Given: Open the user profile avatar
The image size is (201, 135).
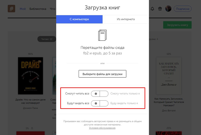Looking at the screenshot, I should click(x=168, y=9).
